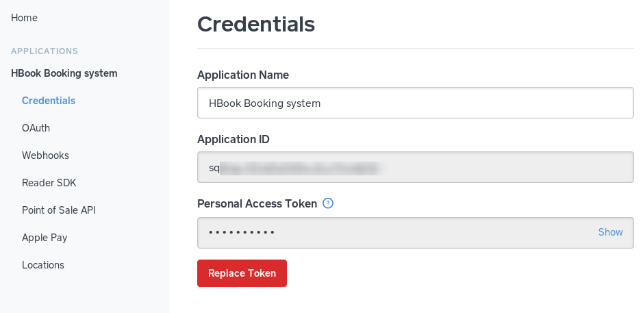This screenshot has height=313, width=643.
Task: Click the Application Name label
Action: pyautogui.click(x=243, y=75)
